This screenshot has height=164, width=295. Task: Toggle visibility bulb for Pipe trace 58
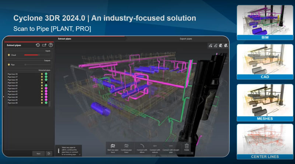pyautogui.click(x=42, y=80)
